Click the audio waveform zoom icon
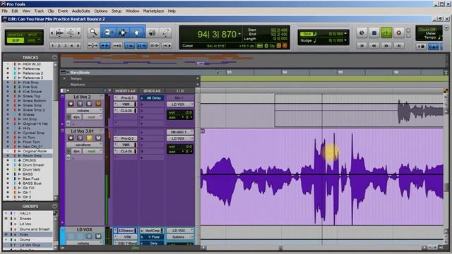Viewport: 452px width, 254px height. tap(59, 33)
